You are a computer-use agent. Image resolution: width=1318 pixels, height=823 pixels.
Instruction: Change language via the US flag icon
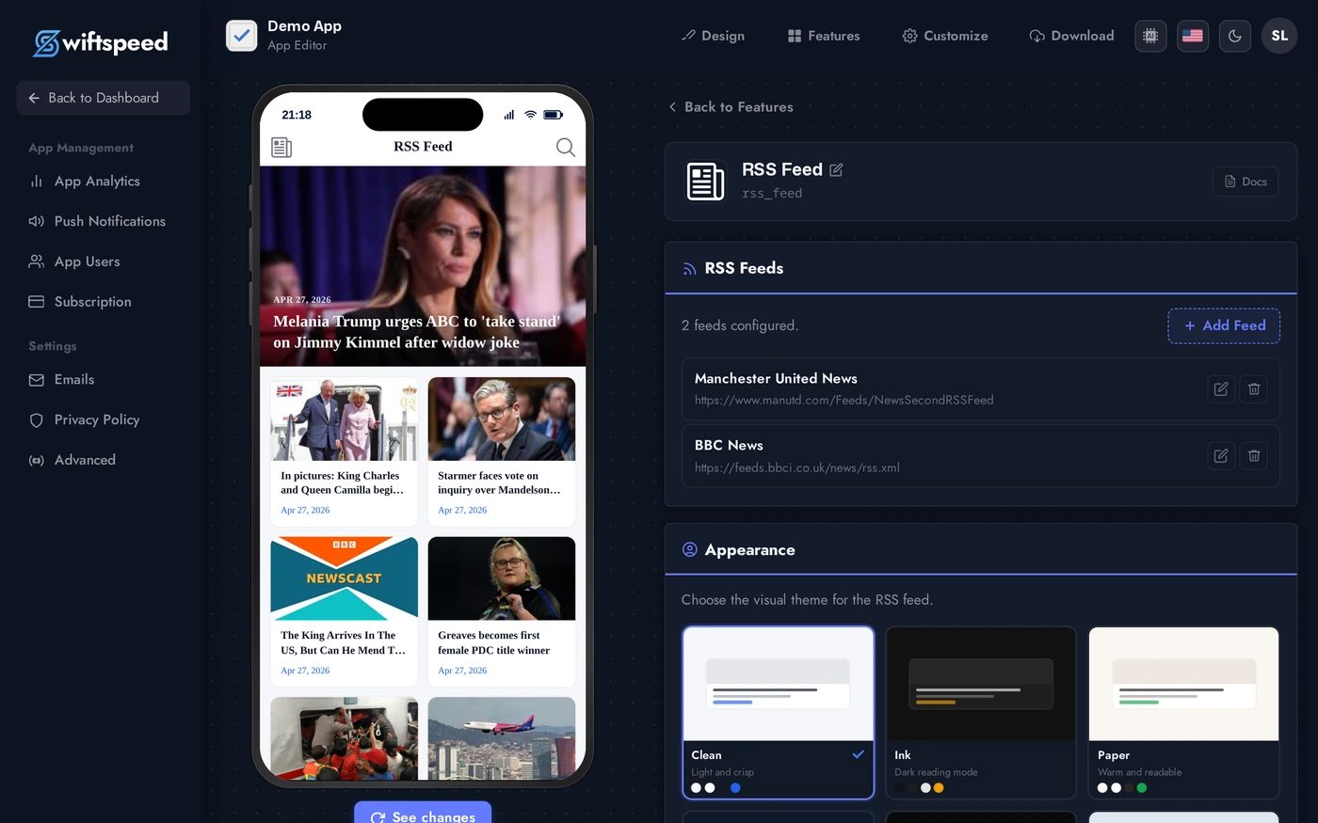[1192, 36]
